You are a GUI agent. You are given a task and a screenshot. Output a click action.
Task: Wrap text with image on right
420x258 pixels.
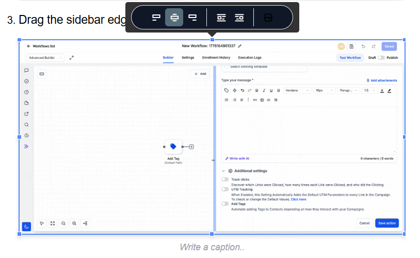pos(239,18)
